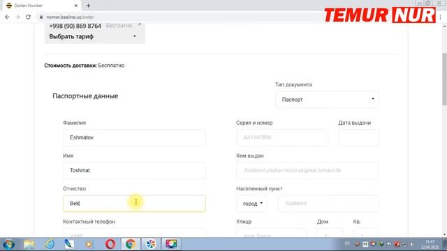Click the Отчество input field
Screen dimensions: 447x251
(134, 203)
